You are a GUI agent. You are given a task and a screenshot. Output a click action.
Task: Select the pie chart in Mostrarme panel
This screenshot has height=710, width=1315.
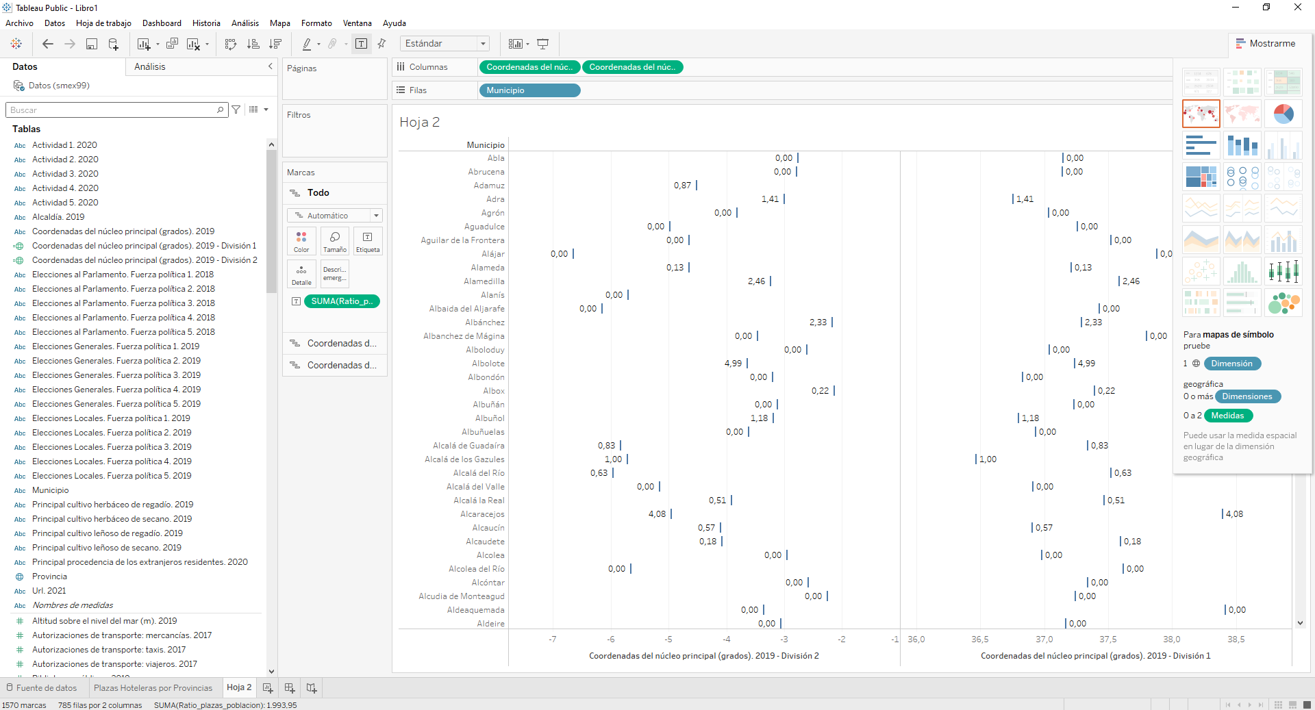tap(1284, 114)
